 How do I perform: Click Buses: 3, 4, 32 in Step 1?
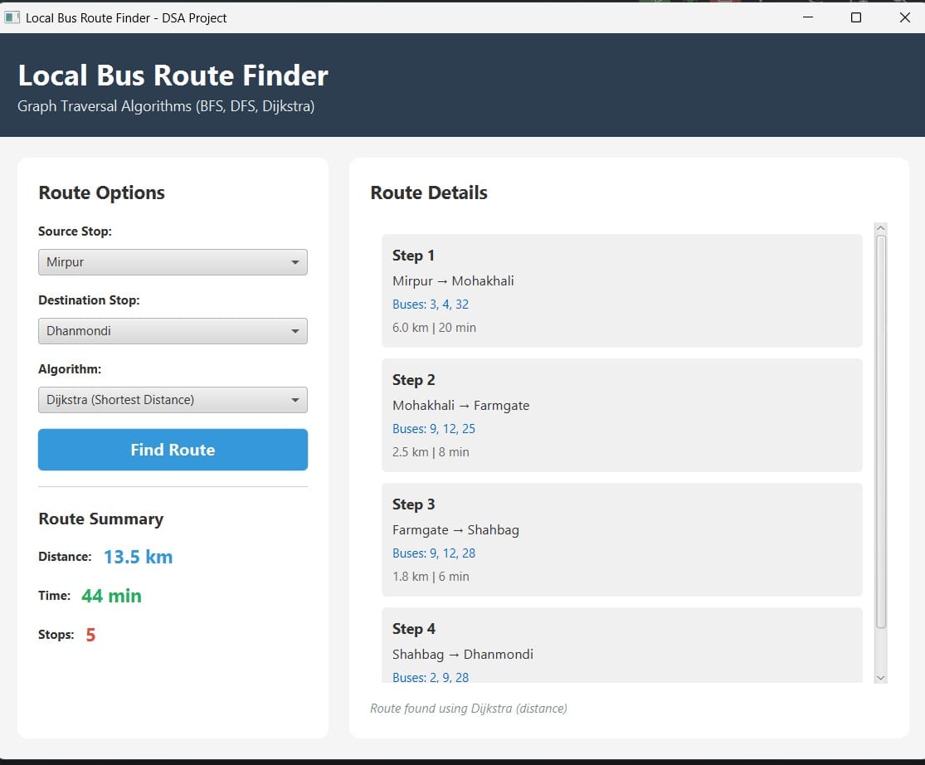tap(431, 305)
